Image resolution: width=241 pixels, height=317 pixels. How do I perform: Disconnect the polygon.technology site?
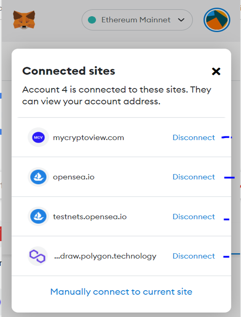194,256
